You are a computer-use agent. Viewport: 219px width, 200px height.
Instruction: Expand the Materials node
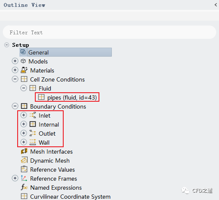point(15,70)
